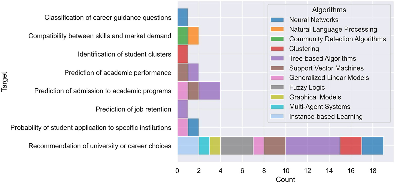Click the blue bar for career guidance questions
Image resolution: width=395 pixels, height=184 pixels.
coord(182,17)
